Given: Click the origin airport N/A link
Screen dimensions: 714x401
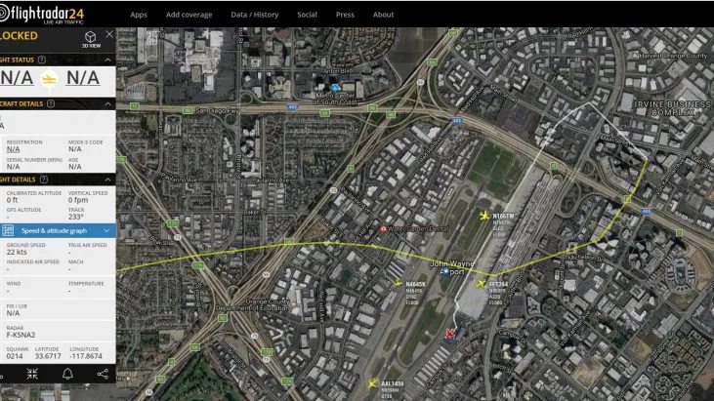Looking at the screenshot, I should [x=17, y=78].
